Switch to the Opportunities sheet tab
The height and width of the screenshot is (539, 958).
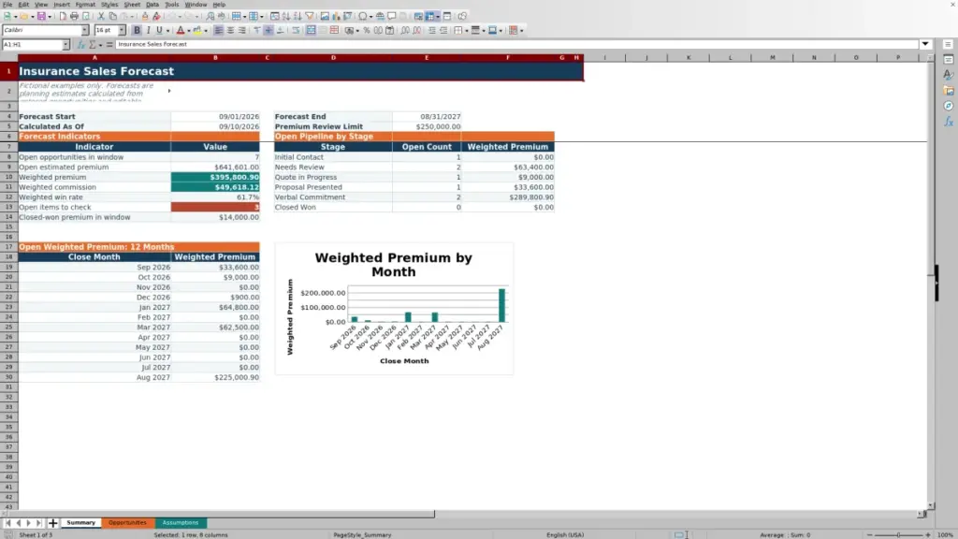(127, 523)
